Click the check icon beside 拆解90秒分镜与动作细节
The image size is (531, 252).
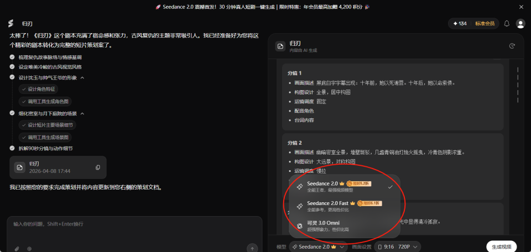12,148
